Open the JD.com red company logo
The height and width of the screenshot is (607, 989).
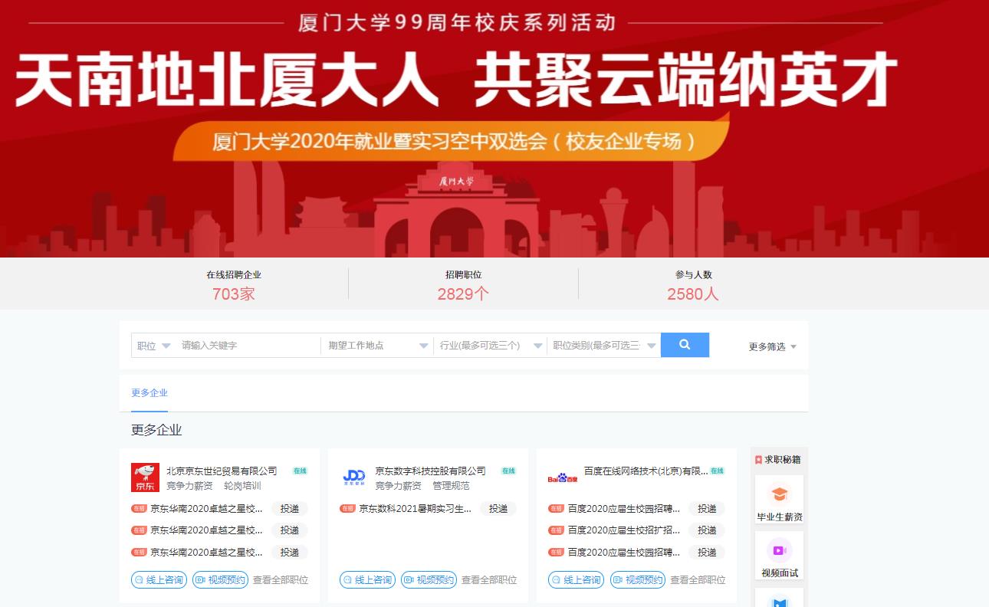pyautogui.click(x=145, y=477)
